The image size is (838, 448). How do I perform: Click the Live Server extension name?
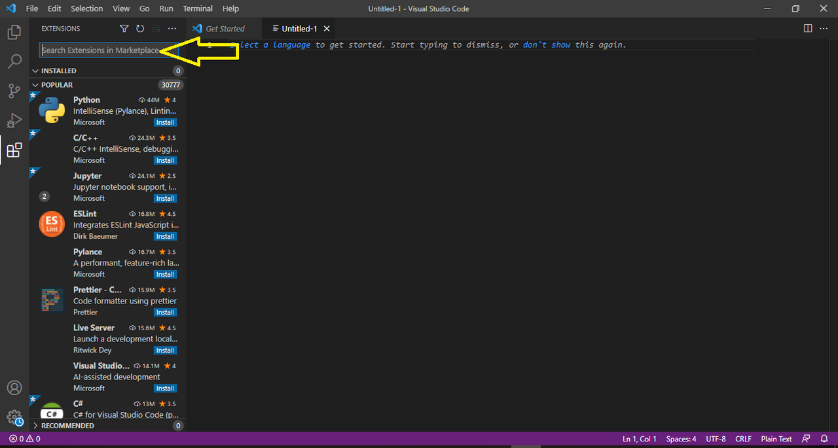[94, 328]
